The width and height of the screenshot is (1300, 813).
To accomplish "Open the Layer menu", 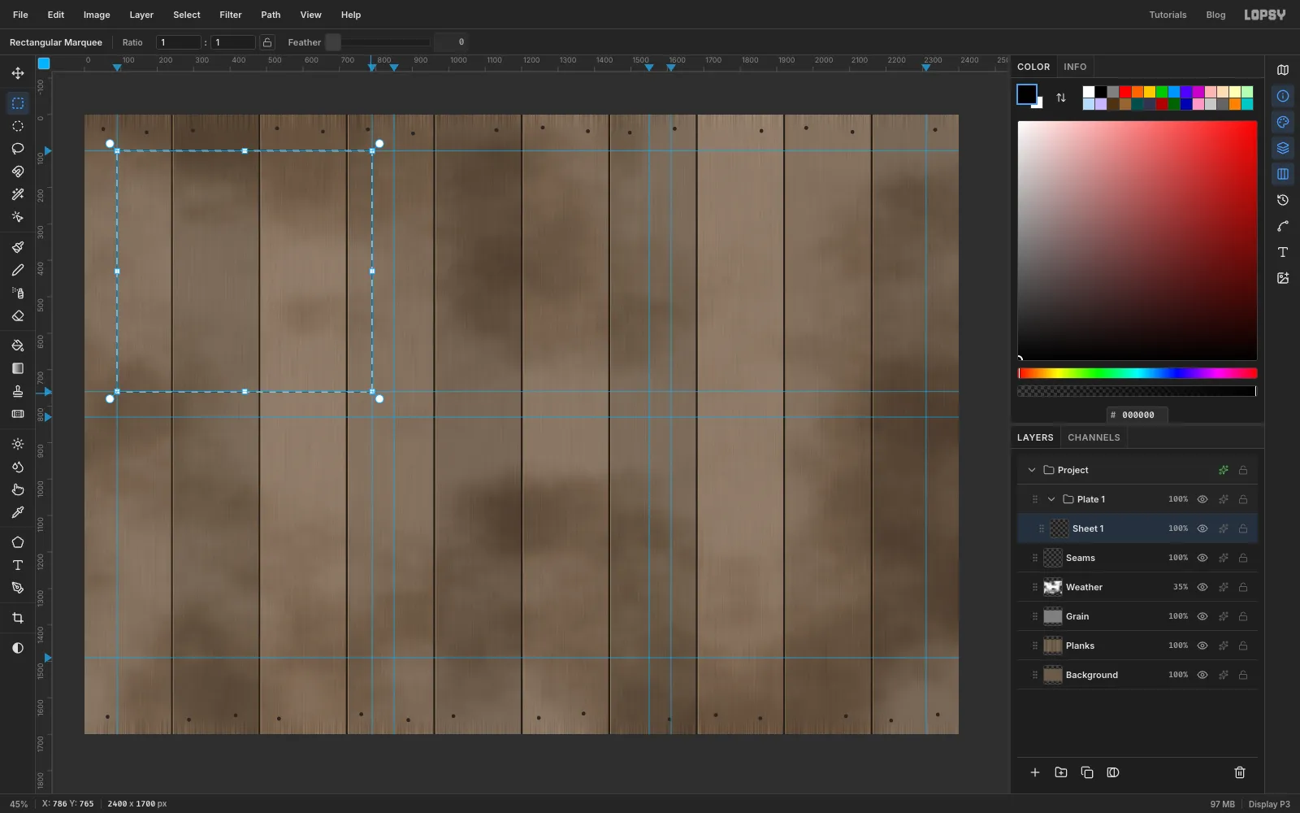I will pos(141,15).
